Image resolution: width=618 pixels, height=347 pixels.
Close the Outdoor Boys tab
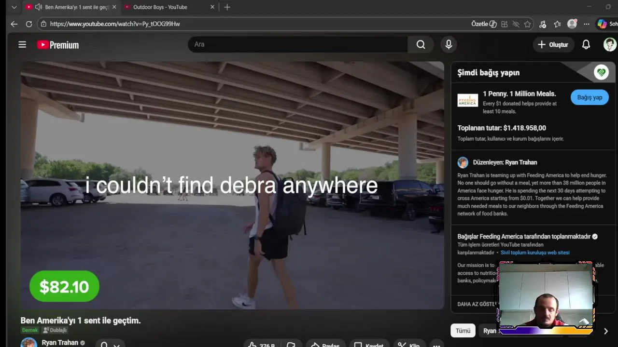(212, 7)
